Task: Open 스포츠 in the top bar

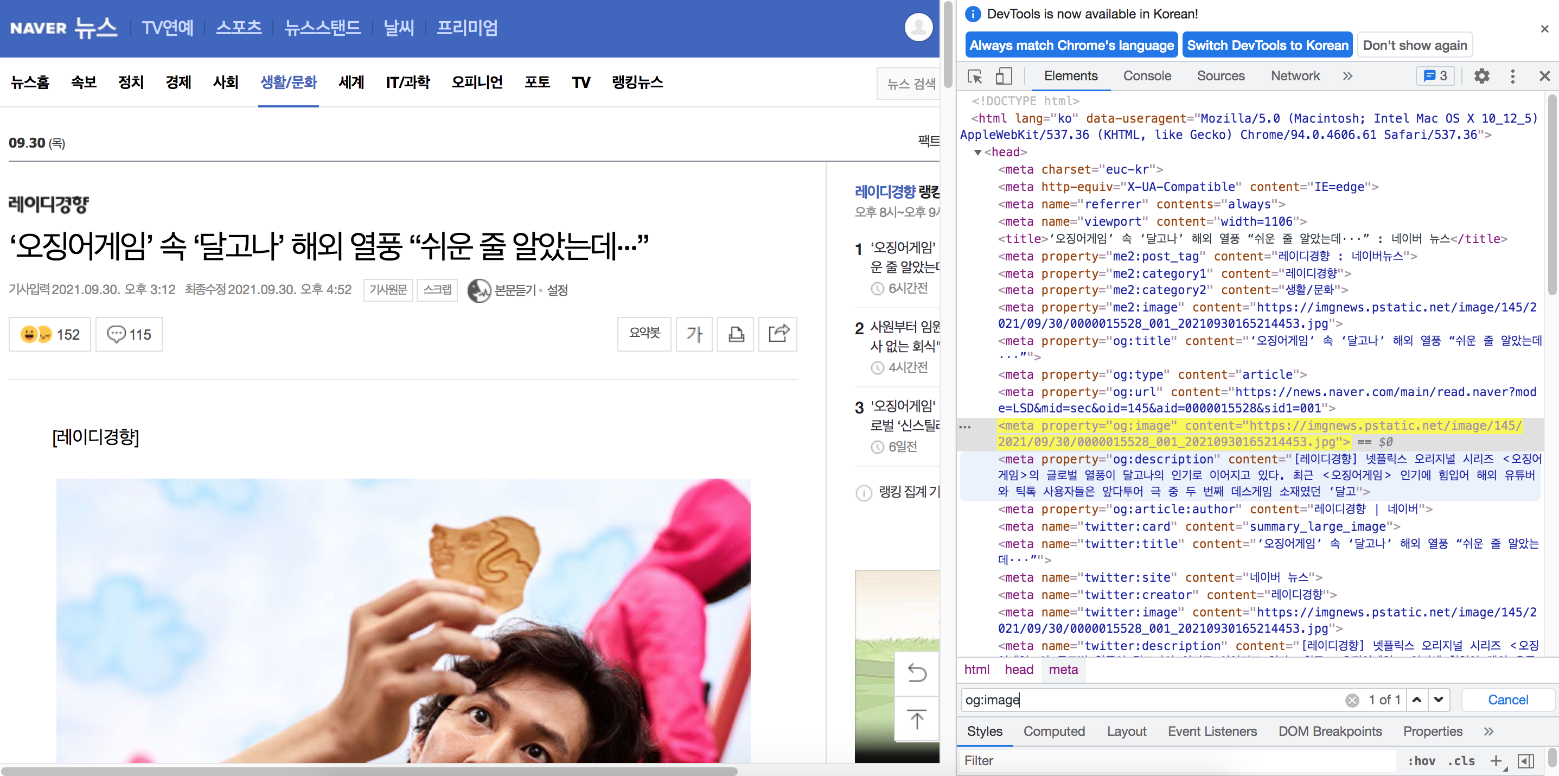Action: click(x=239, y=27)
